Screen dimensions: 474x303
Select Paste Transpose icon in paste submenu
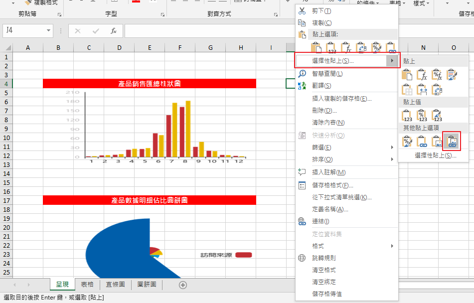(438, 90)
